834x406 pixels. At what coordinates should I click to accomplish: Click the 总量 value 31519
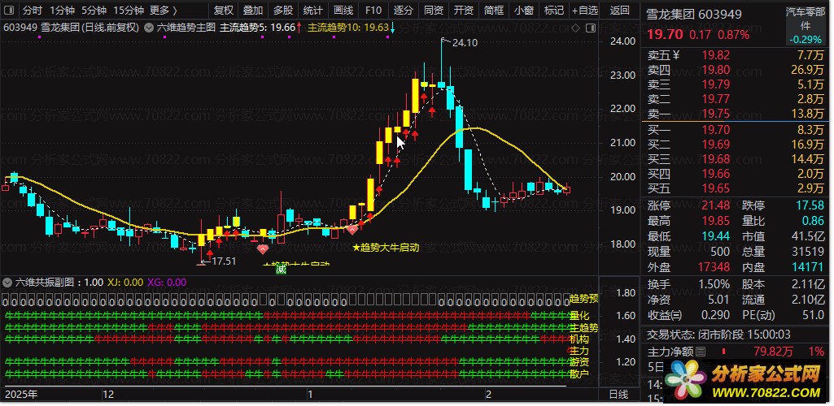point(808,253)
